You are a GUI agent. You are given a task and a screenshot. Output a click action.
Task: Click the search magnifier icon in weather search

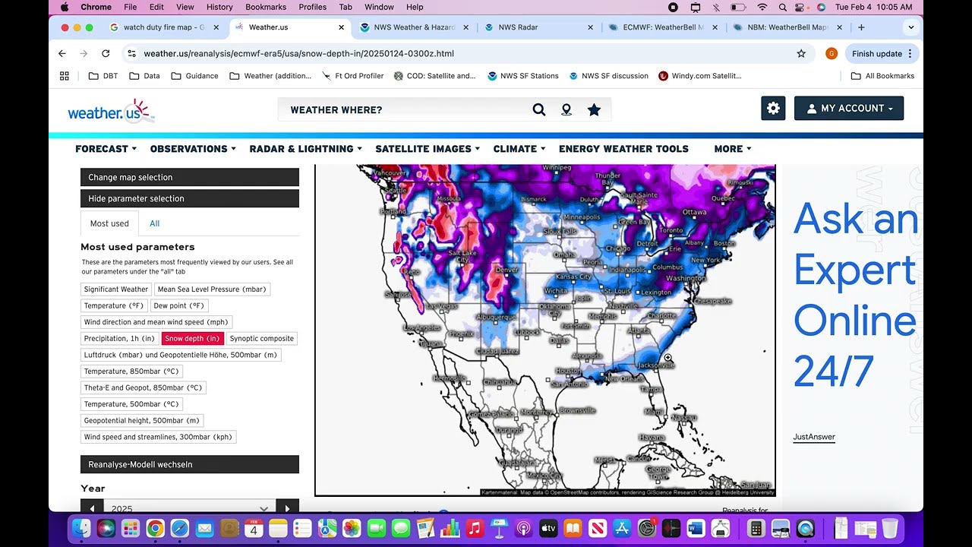click(539, 109)
